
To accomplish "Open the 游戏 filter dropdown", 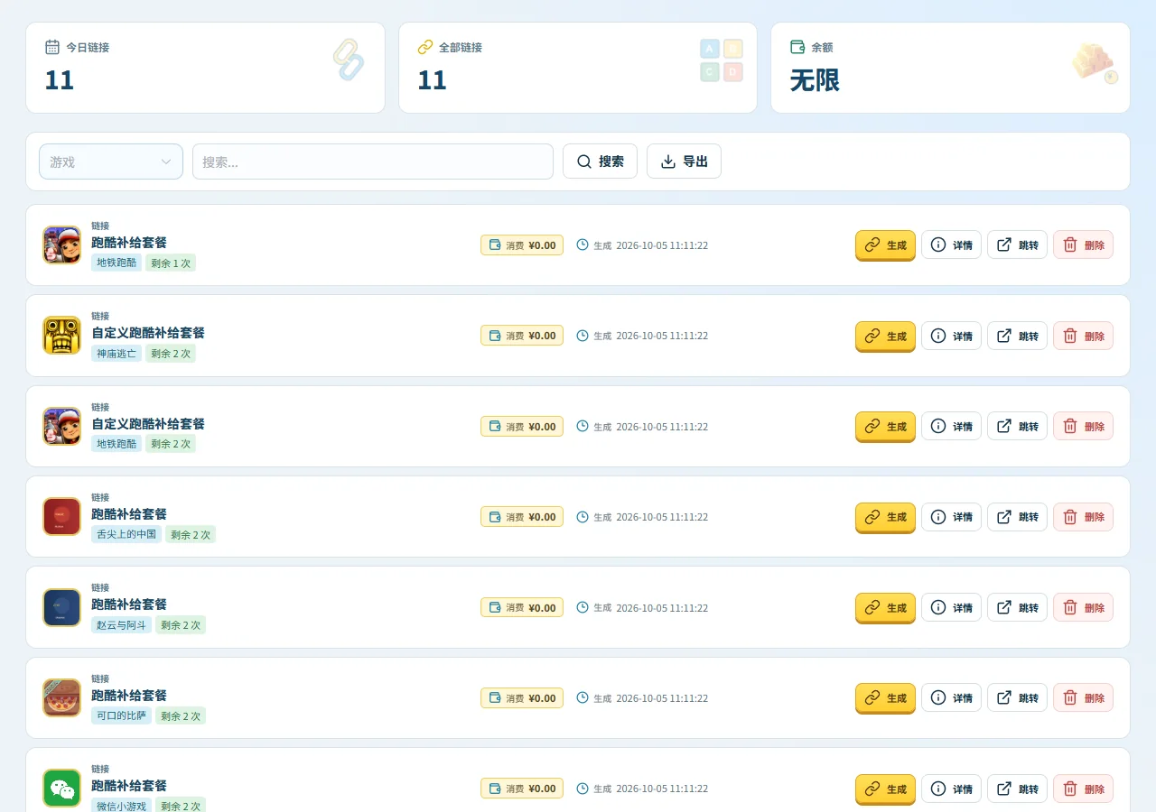I will coord(111,161).
